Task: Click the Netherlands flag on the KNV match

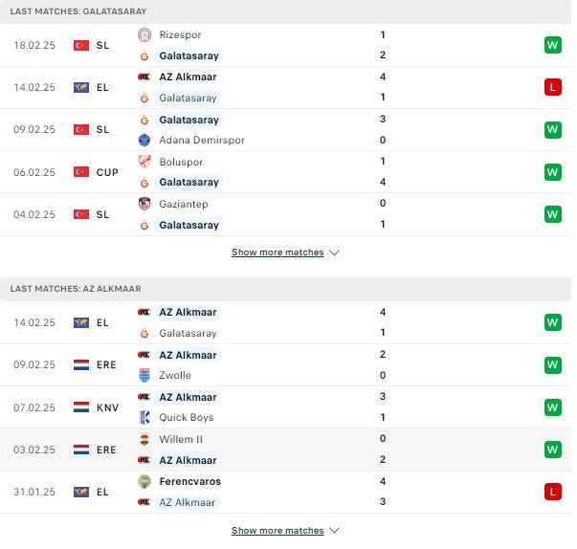Action: (81, 407)
